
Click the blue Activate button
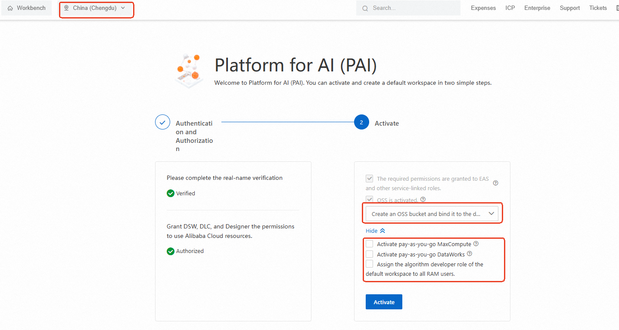click(384, 302)
